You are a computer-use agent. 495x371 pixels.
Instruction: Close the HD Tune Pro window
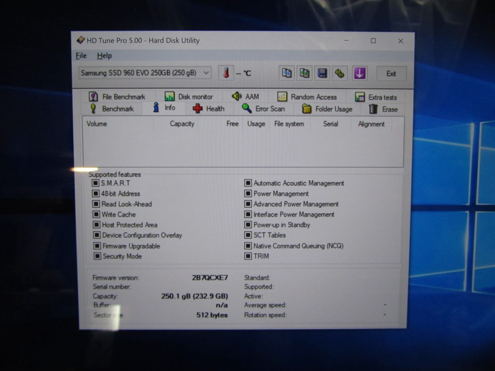point(401,41)
